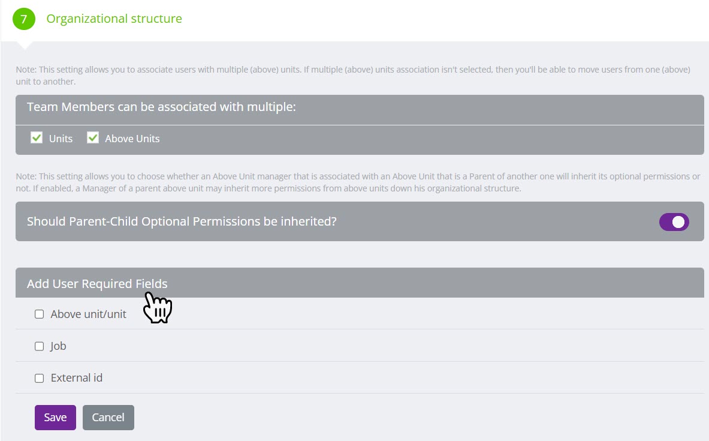Check the Job checkbox
This screenshot has width=709, height=441.
39,346
